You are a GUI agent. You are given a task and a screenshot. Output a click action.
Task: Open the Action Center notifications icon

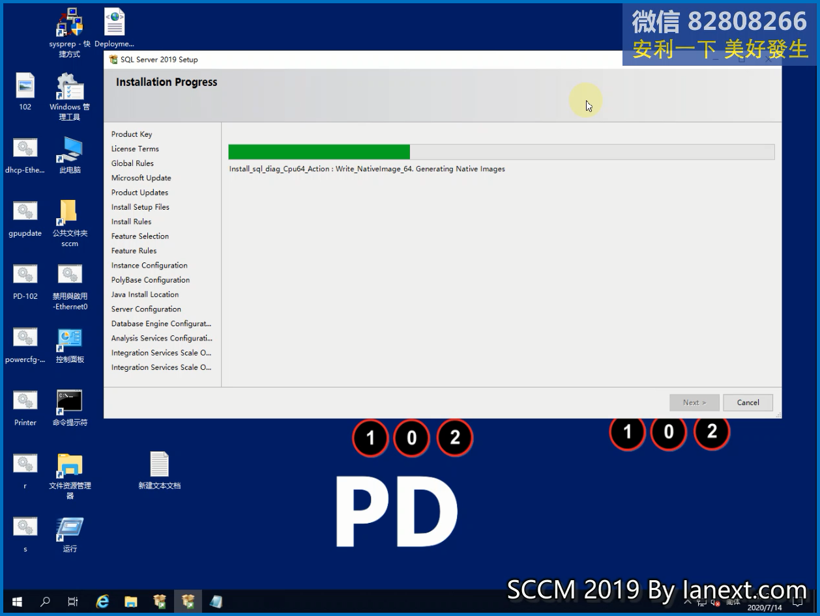798,602
